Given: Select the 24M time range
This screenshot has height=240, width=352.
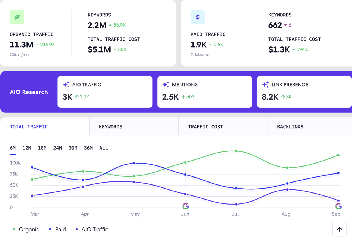Looking at the screenshot, I should click(57, 148).
